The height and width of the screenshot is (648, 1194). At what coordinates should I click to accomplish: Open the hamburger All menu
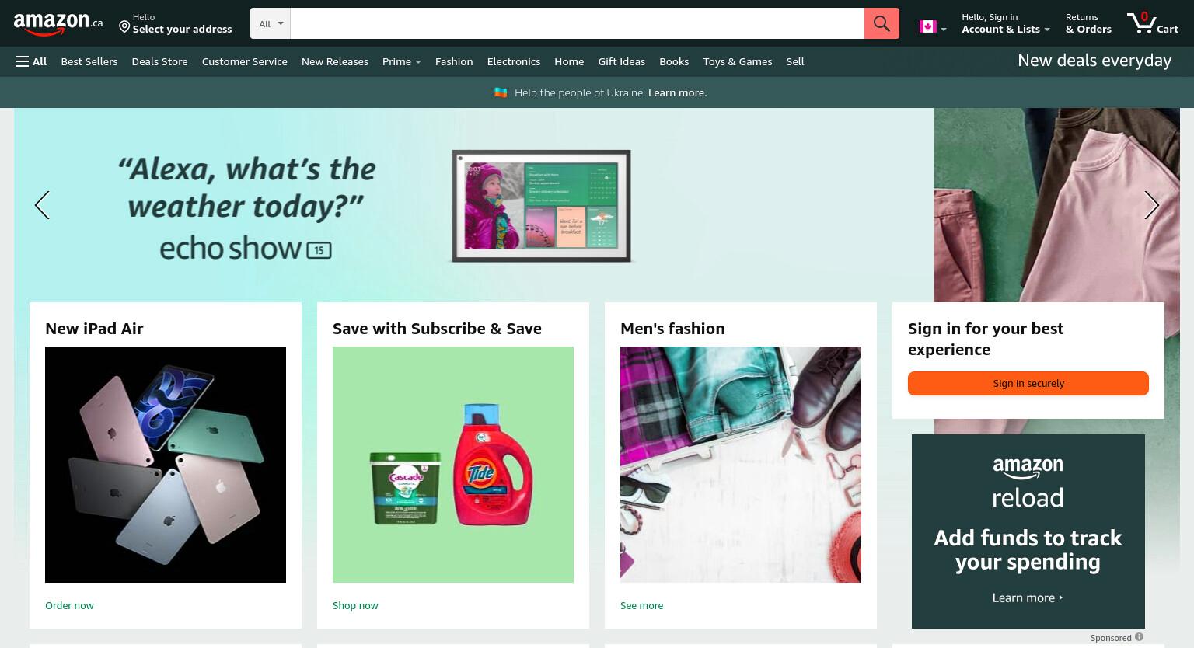[x=31, y=61]
